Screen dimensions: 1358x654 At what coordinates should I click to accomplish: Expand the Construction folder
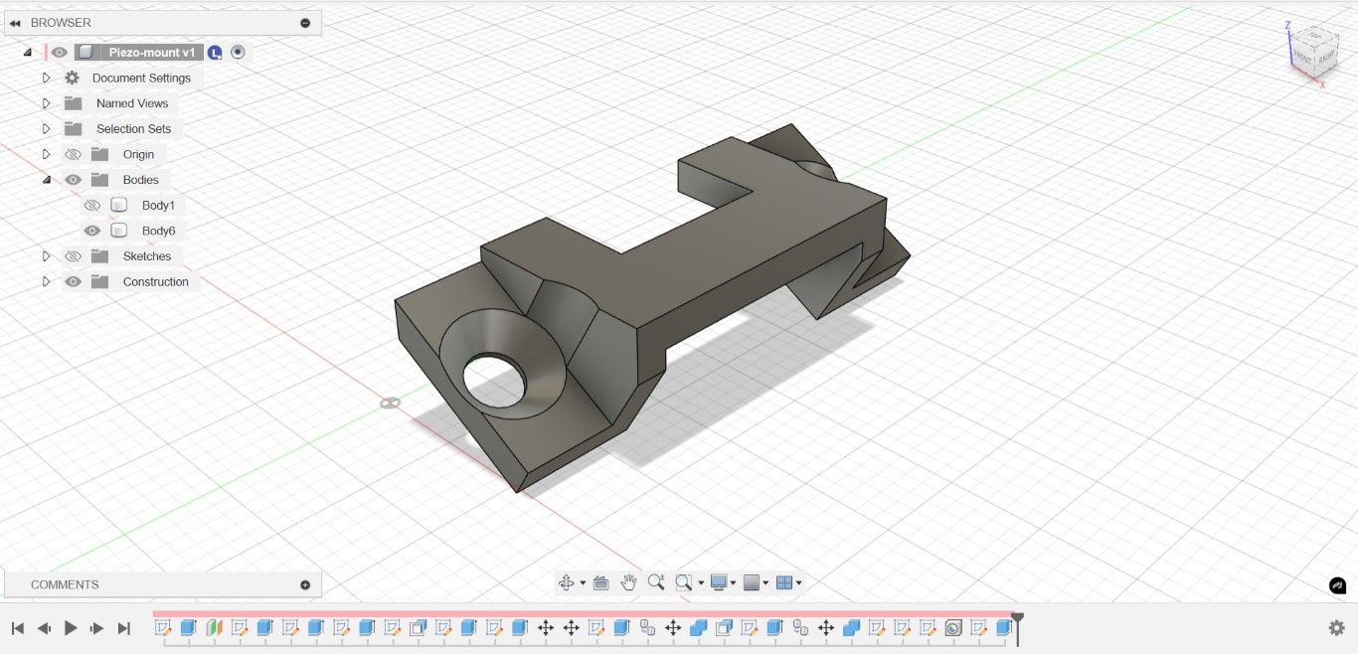coord(46,282)
